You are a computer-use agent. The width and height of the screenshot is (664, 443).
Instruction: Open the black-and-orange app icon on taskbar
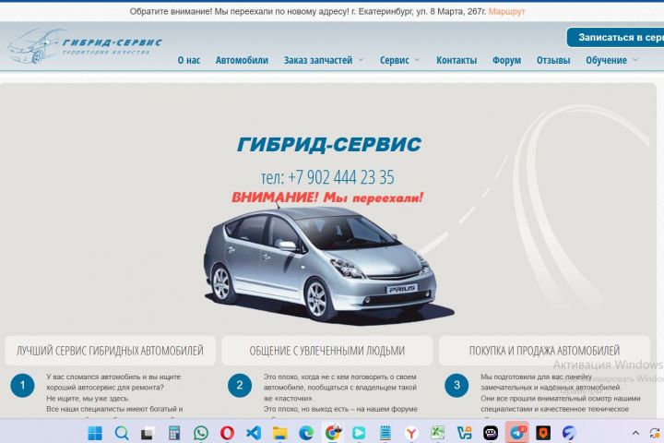[543, 433]
